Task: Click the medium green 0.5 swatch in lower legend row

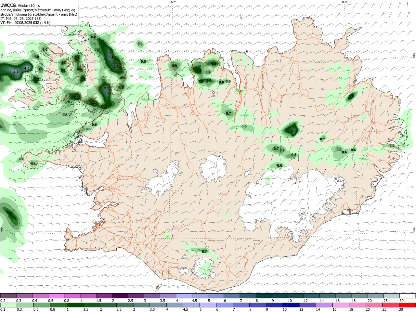Action: click(42, 305)
